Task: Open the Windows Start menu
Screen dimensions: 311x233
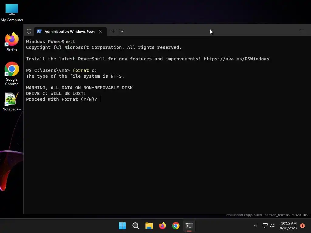Action: tap(122, 226)
